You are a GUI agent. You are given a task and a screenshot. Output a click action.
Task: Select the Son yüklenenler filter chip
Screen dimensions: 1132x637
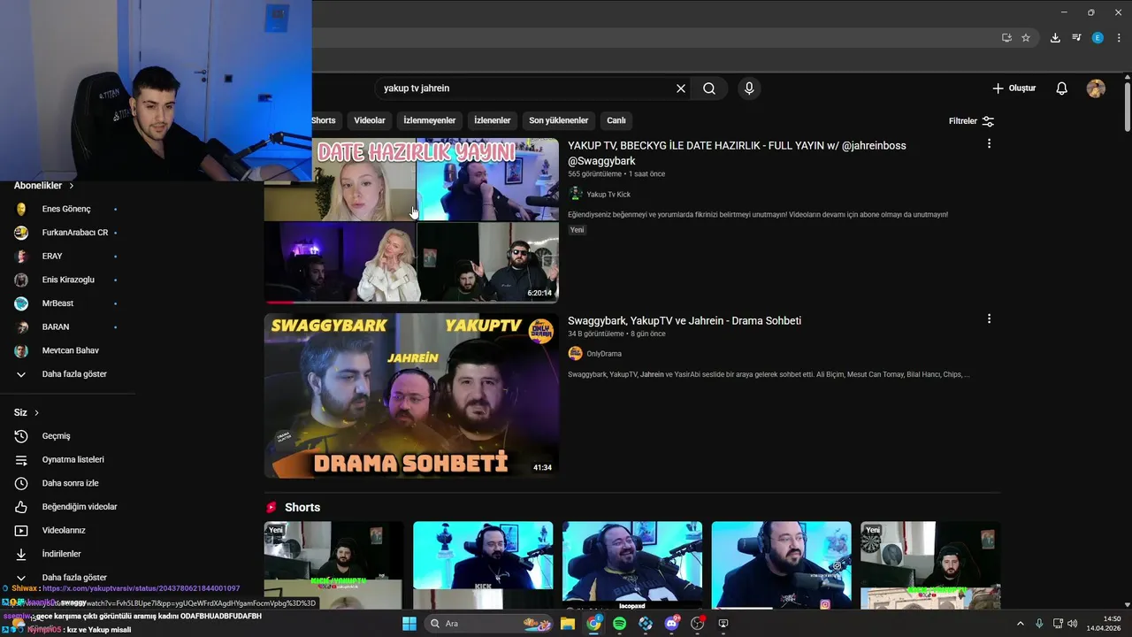click(x=559, y=120)
